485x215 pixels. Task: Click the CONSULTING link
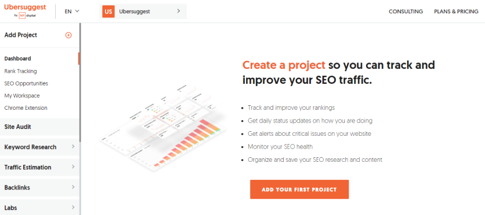coord(406,12)
